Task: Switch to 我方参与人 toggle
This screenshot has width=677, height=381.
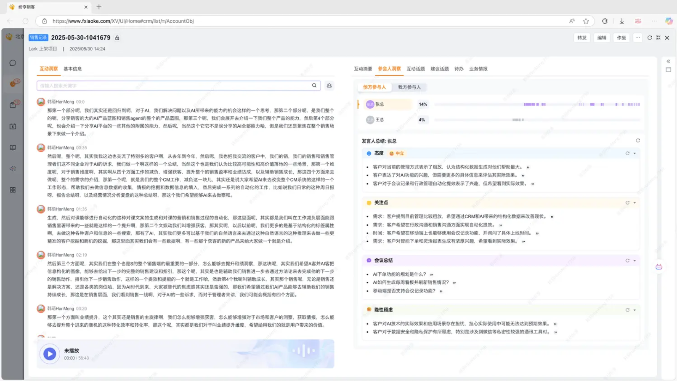Action: [409, 87]
